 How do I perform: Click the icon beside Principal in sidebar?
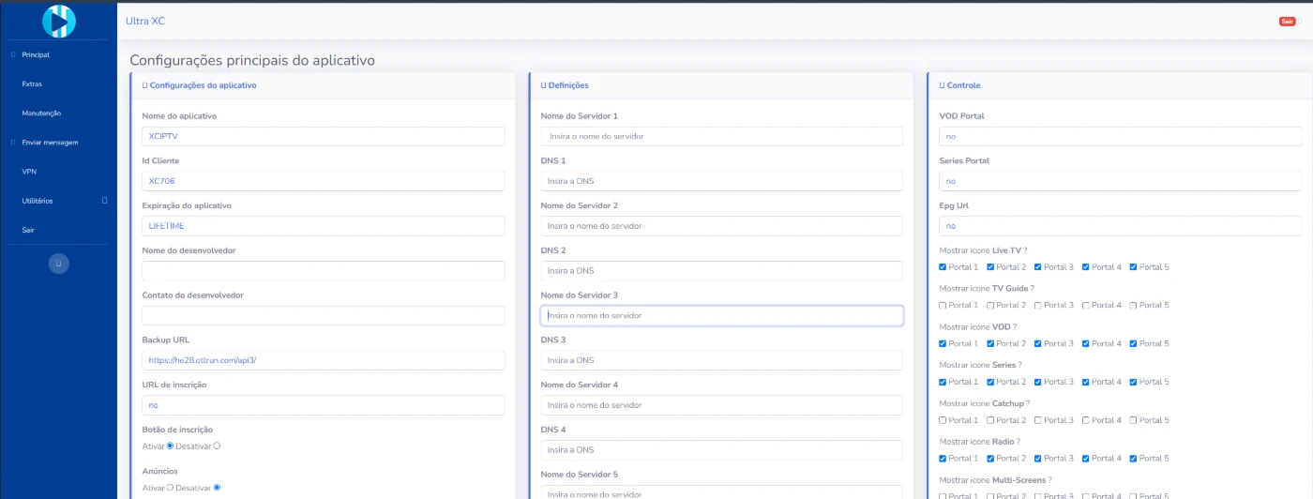coord(12,54)
